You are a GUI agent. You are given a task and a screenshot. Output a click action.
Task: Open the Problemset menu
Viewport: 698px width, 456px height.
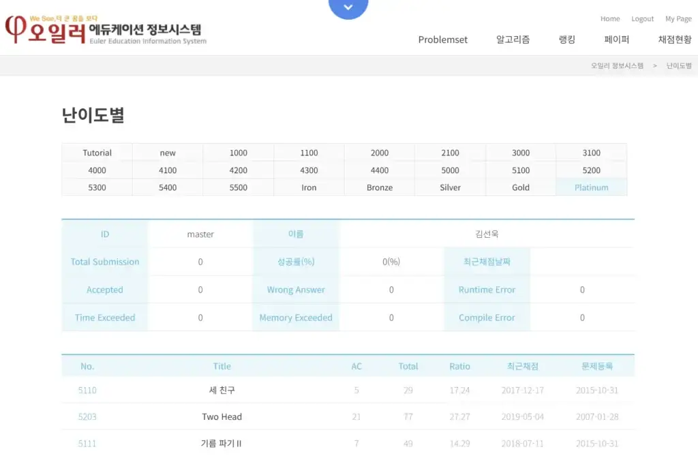point(443,40)
